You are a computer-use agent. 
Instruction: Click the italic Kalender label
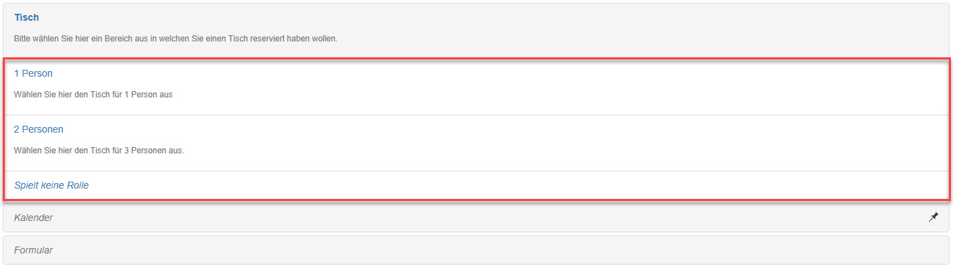pyautogui.click(x=33, y=218)
